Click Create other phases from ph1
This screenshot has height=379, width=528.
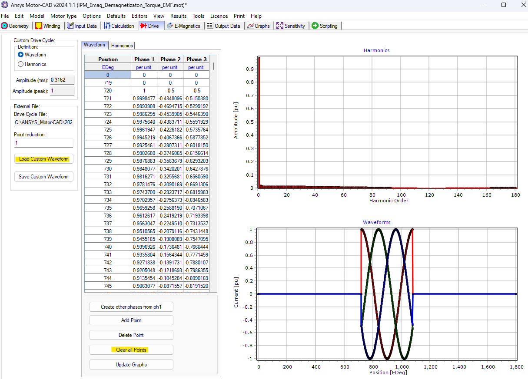131,307
